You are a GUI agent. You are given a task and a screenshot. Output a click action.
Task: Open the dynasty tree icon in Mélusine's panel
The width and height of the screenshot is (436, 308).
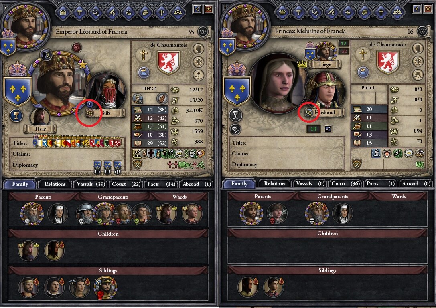[x=418, y=62]
